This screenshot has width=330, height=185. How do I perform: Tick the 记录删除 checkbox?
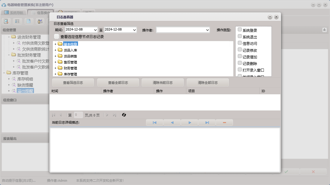240,63
